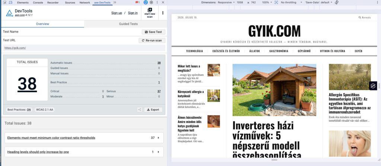Screen dimensions: 381x166
Task: Open DevTools settings gear
Action: [x=151, y=3]
